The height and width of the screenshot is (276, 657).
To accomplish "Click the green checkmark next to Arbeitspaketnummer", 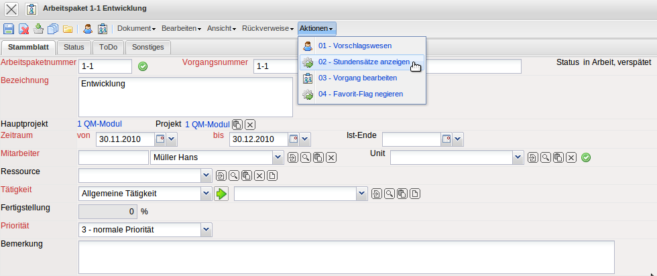I will coord(143,66).
